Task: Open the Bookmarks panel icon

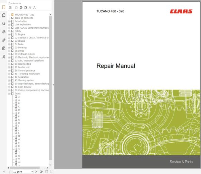Action: click(x=4, y=7)
